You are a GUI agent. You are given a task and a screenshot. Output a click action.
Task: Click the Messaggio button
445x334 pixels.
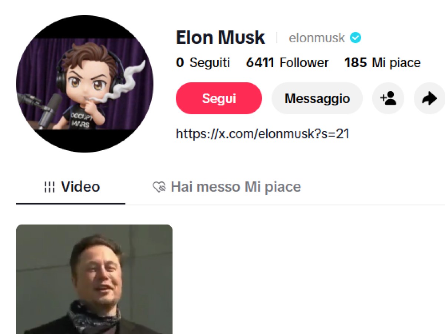pos(317,98)
